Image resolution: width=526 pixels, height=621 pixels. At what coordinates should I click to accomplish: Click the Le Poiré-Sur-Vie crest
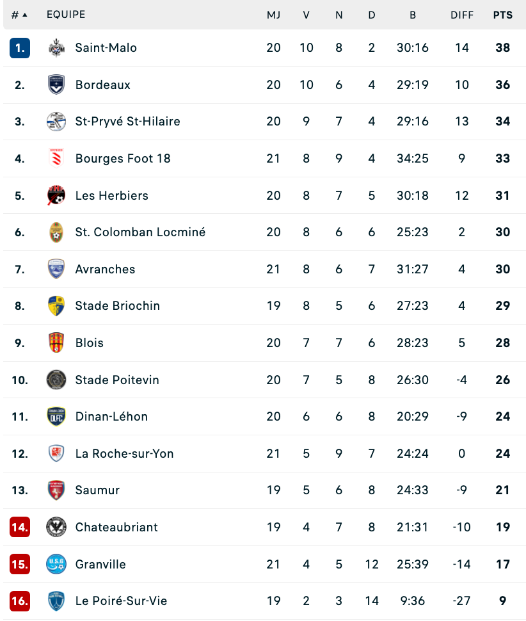point(56,601)
